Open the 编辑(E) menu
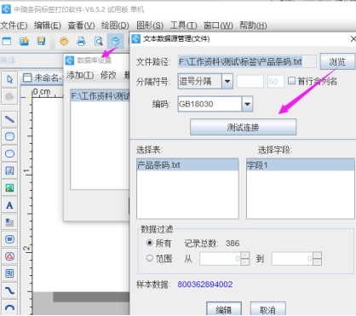The image size is (356, 316). (48, 26)
